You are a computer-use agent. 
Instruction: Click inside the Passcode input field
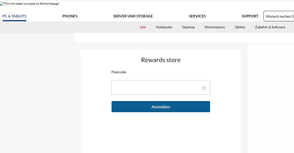tap(156, 87)
